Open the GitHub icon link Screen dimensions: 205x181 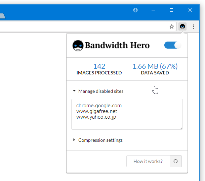click(x=175, y=161)
